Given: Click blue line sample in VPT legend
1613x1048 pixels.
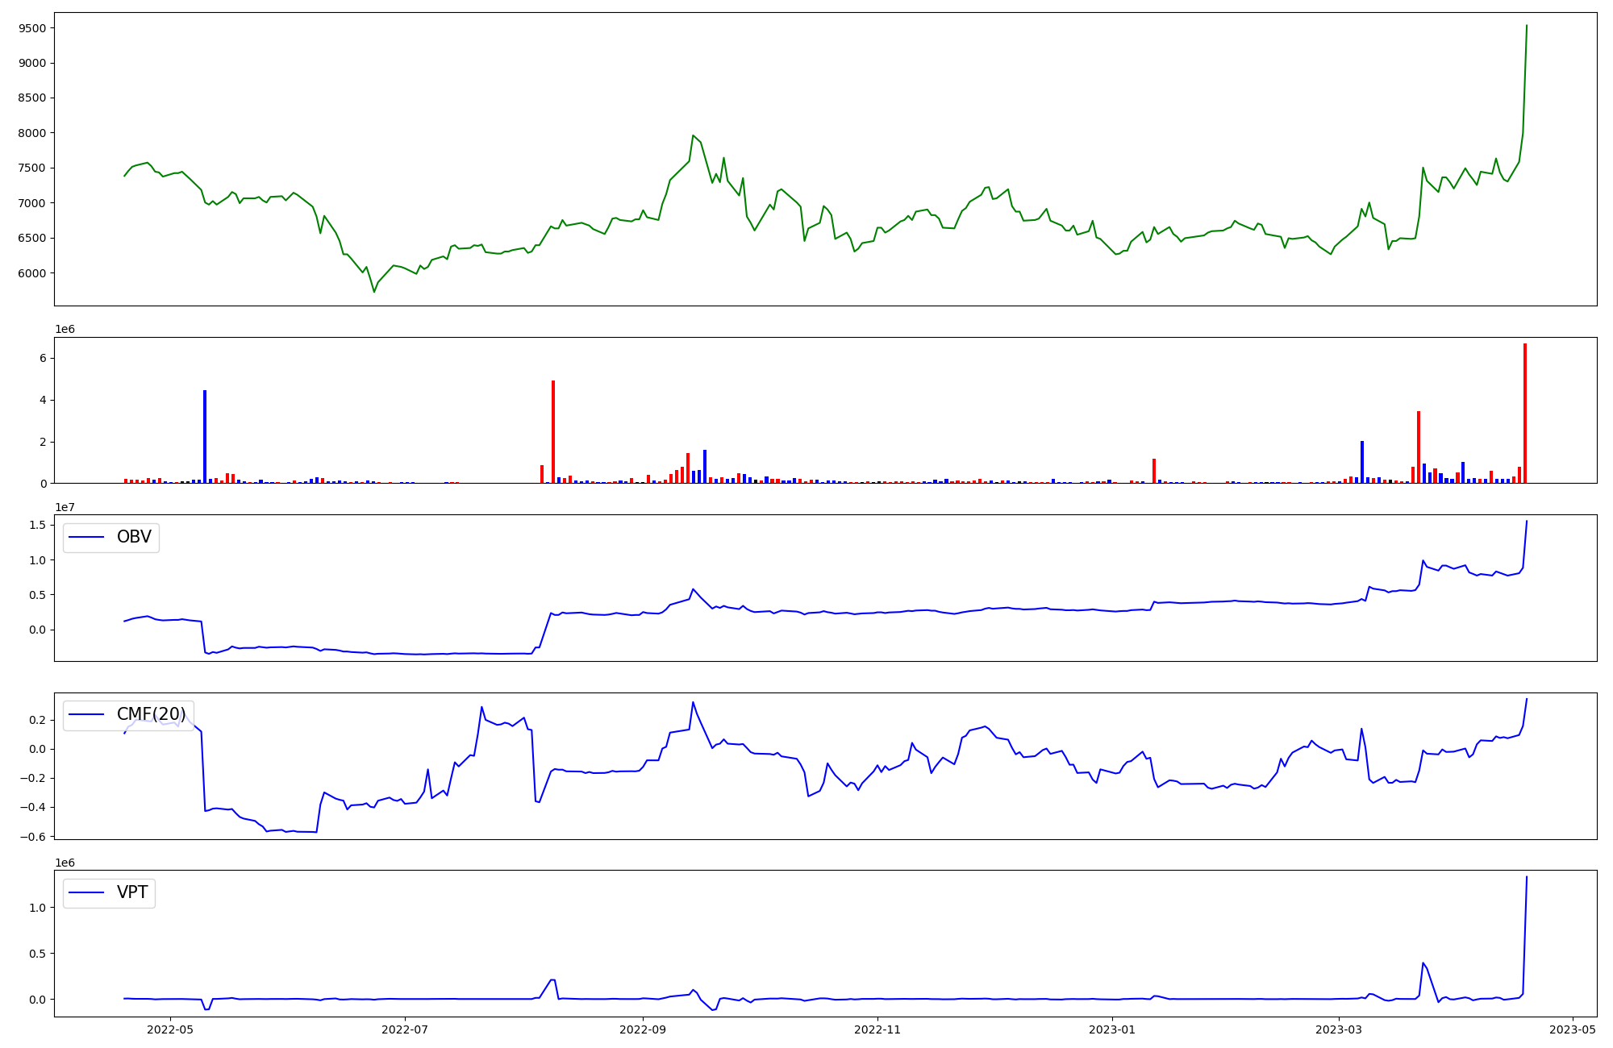Looking at the screenshot, I should pos(87,893).
